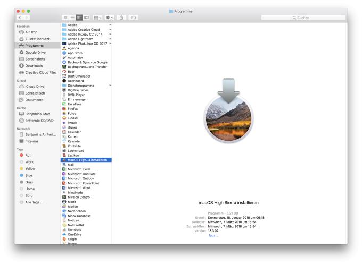Expand Adobe Photoshop CC 2017 arrow
The image size is (362, 265).
pos(110,44)
